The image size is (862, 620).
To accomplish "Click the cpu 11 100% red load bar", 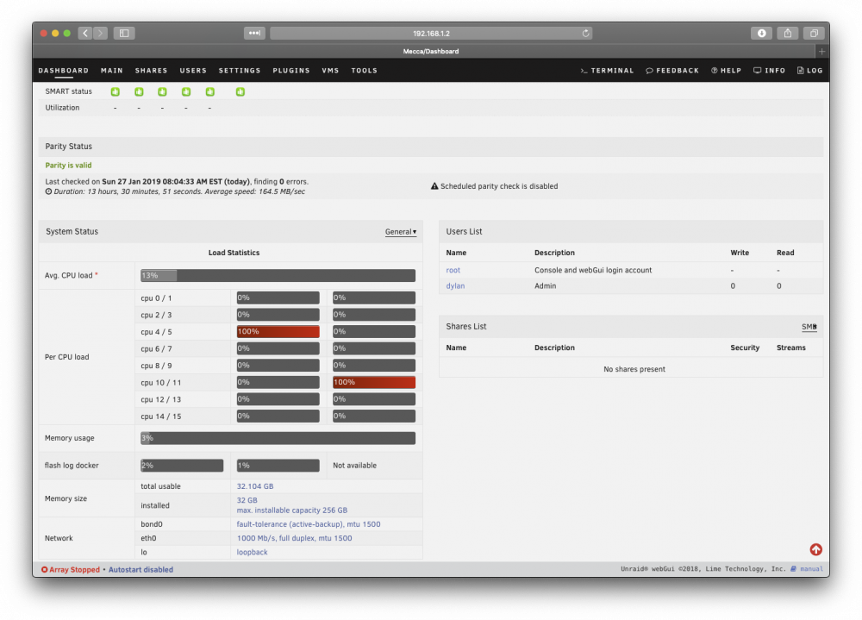I will point(374,382).
